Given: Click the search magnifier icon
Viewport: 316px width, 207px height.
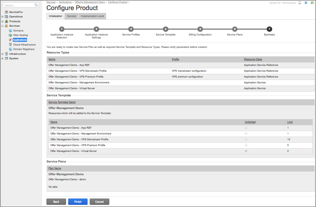Looking at the screenshot, I should pos(36,5).
